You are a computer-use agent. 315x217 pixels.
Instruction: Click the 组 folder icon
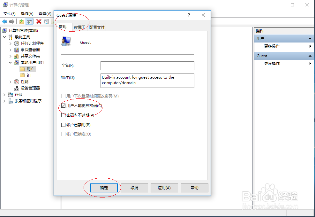22,75
